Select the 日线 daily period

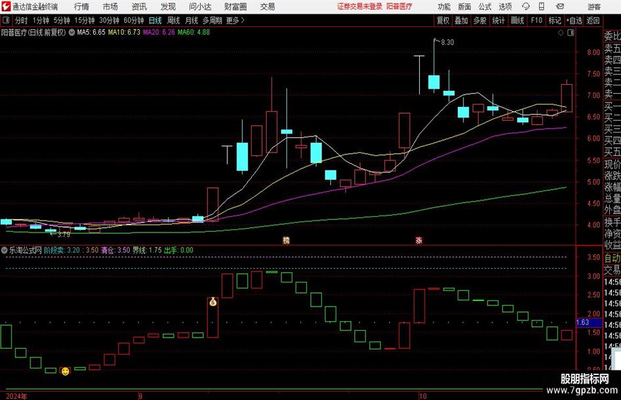coord(155,20)
